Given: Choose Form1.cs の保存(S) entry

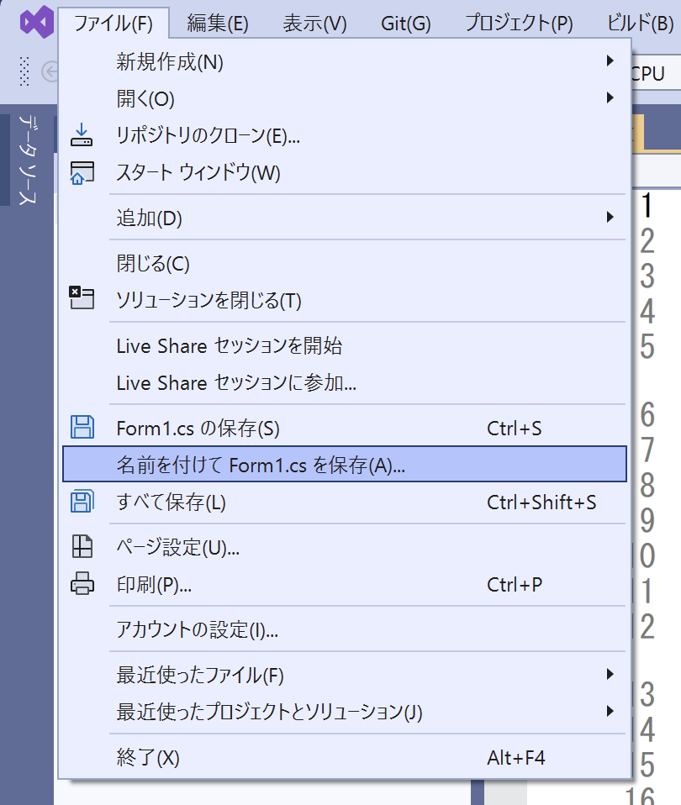Looking at the screenshot, I should 345,428.
